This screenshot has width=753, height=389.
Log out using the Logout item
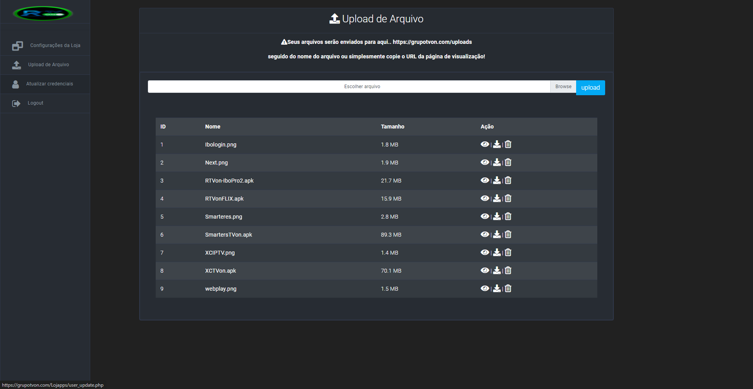[x=35, y=103]
